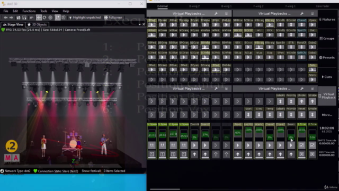Viewport: 339px width, 191px height.
Task: Select the rotate tool in dot2 3D toolbar
Action: tap(44, 18)
